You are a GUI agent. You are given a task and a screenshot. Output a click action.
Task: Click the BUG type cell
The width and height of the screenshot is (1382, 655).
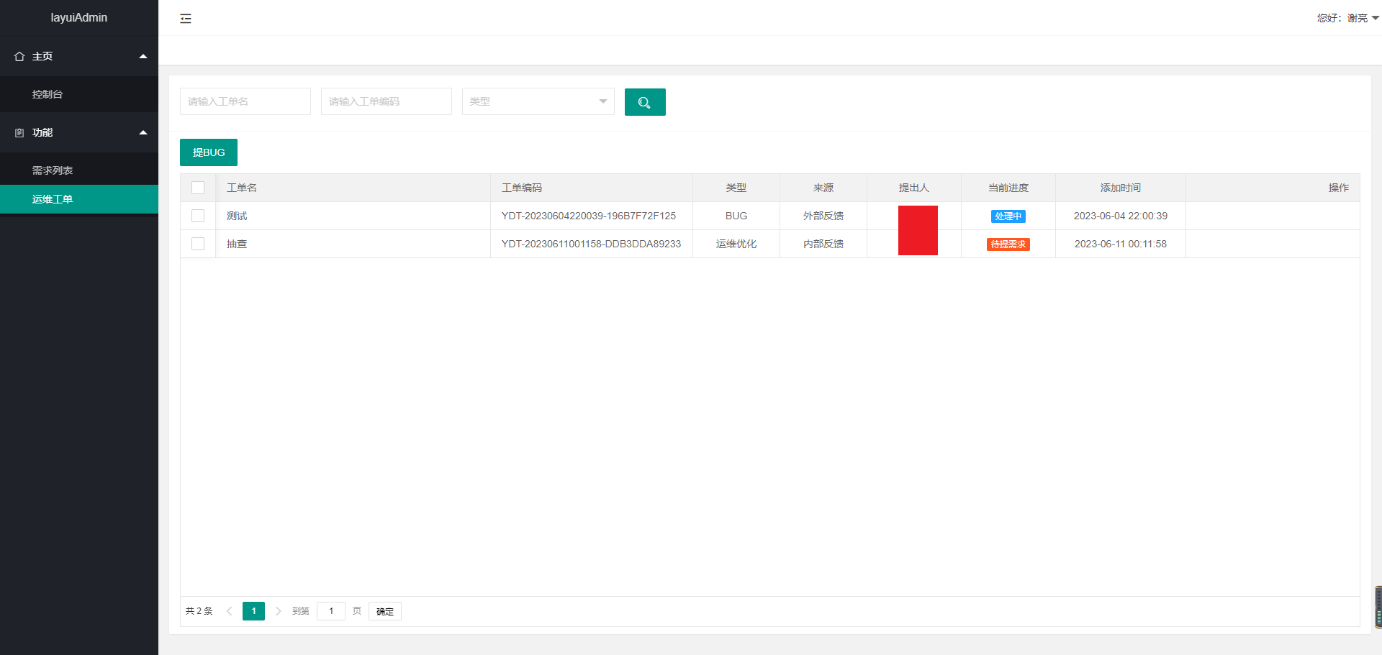[736, 216]
